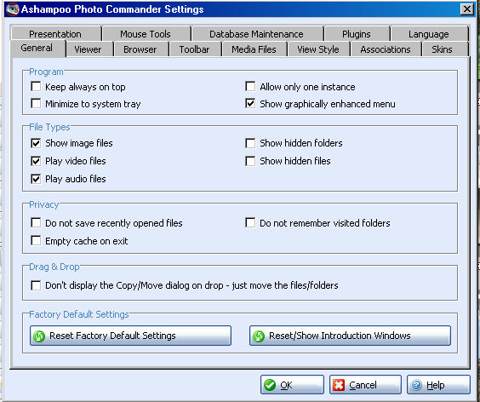Enable Minimize to system tray

pyautogui.click(x=36, y=103)
